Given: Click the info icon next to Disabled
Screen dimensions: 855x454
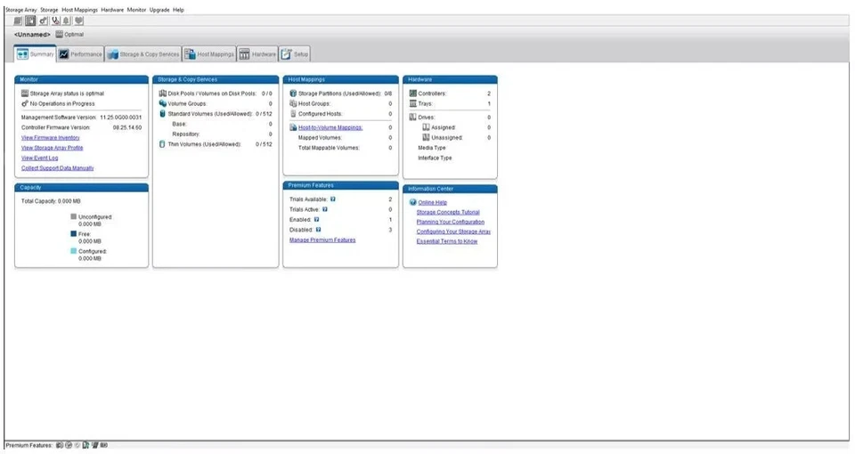Looking at the screenshot, I should coord(319,230).
